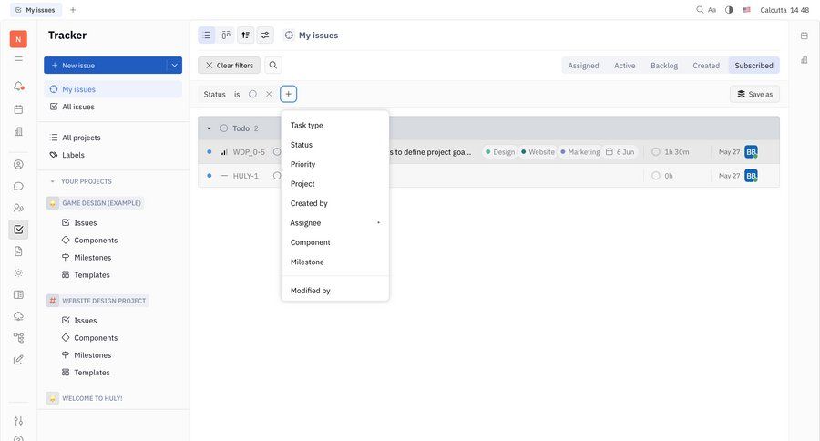The width and height of the screenshot is (820, 441).
Task: Open a new tab with the plus
Action: pos(73,10)
